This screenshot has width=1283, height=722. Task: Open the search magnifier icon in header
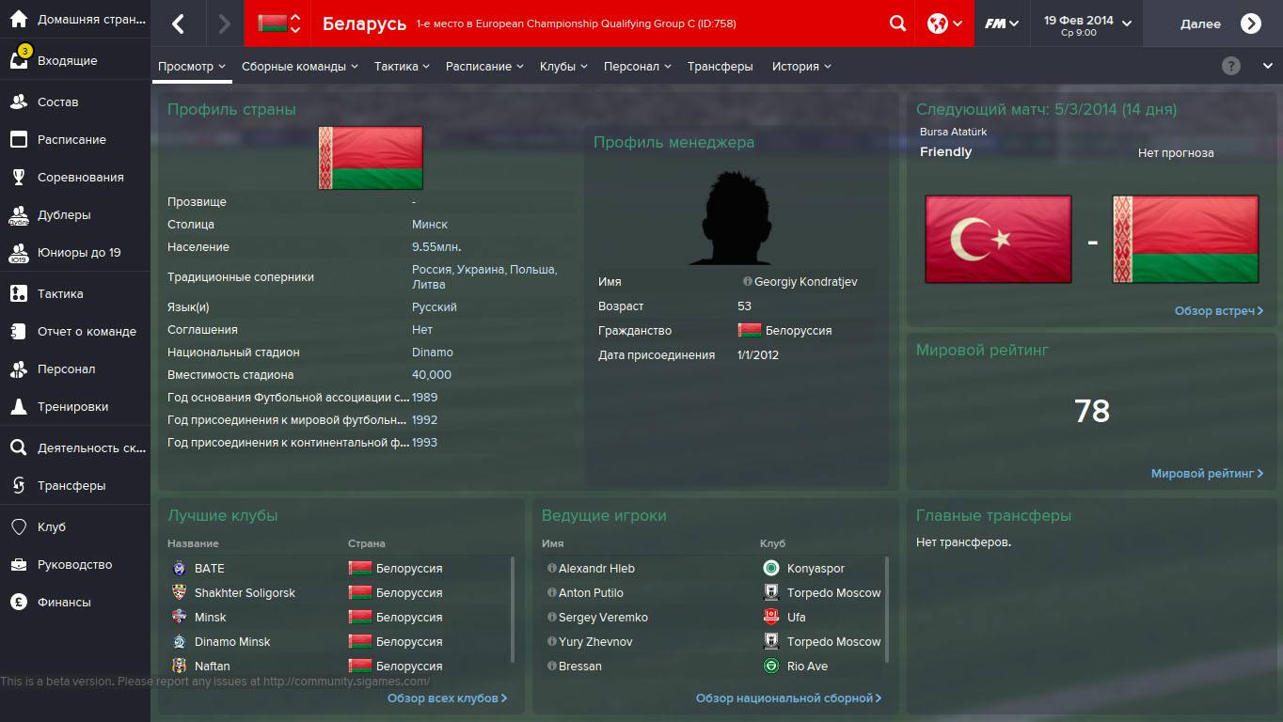point(897,24)
